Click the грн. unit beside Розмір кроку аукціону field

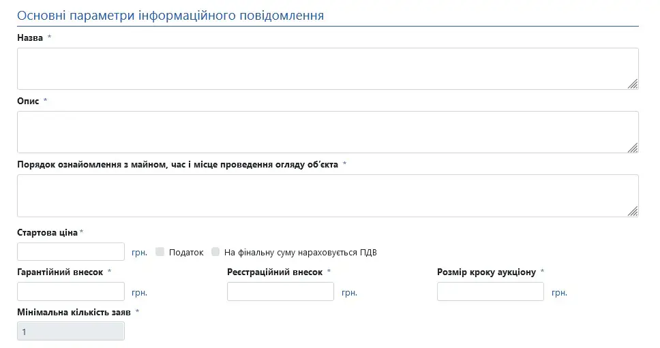tap(559, 293)
